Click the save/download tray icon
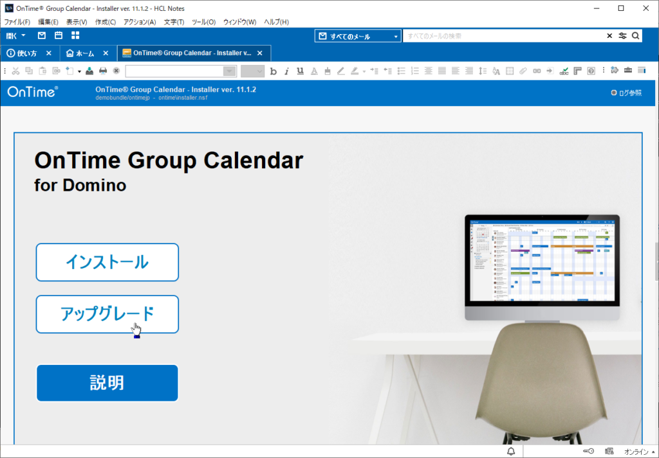 89,71
